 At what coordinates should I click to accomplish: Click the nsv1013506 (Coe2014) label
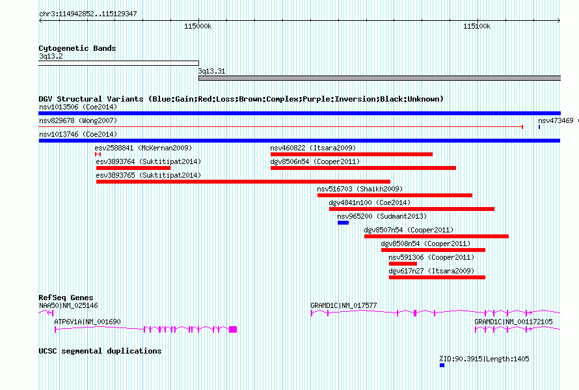click(x=78, y=107)
